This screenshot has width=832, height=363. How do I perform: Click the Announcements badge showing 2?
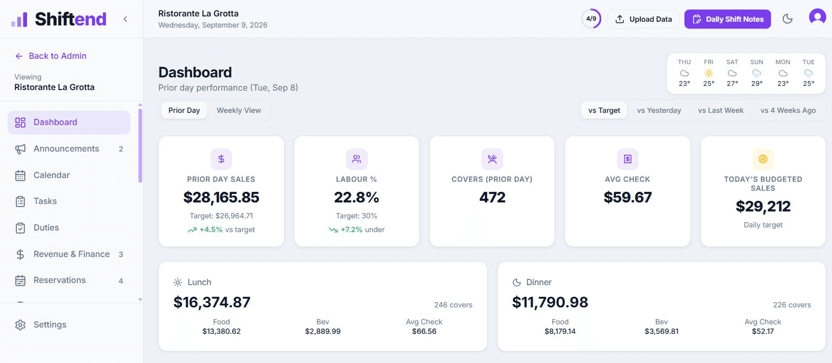121,149
